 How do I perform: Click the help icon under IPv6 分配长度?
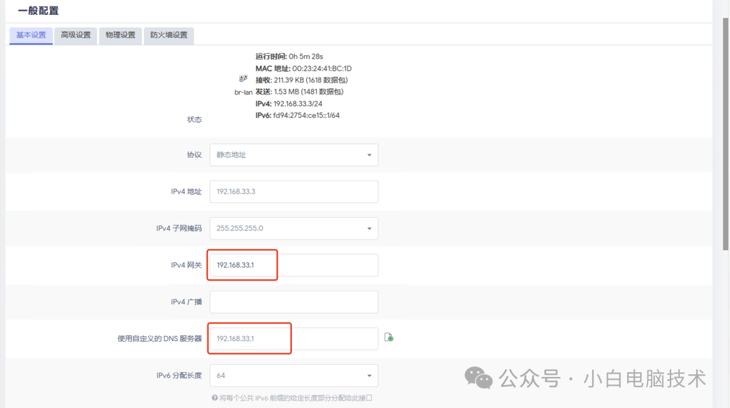[x=215, y=398]
